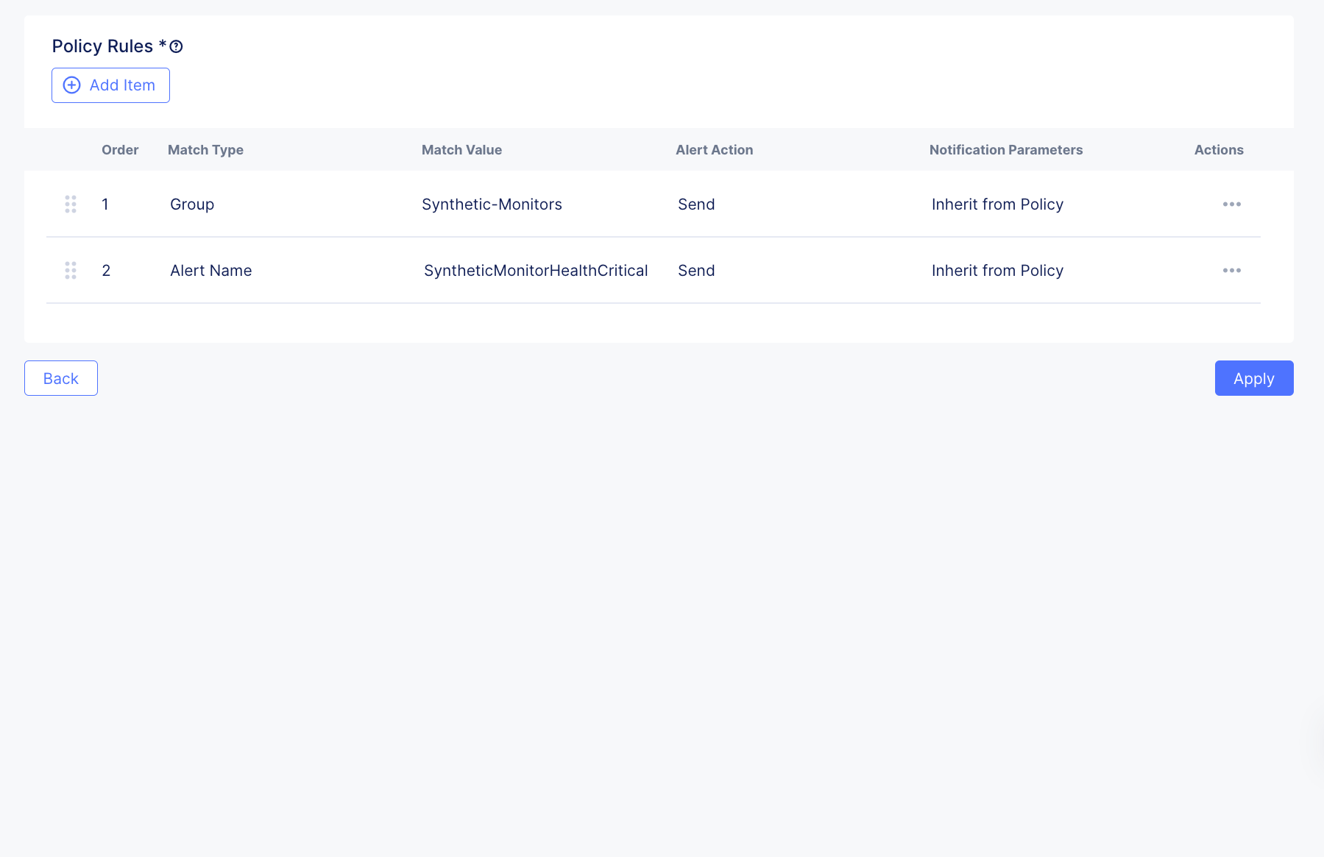Viewport: 1324px width, 857px height.
Task: Select the Synthetic-Monitors match value cell
Action: pos(492,205)
